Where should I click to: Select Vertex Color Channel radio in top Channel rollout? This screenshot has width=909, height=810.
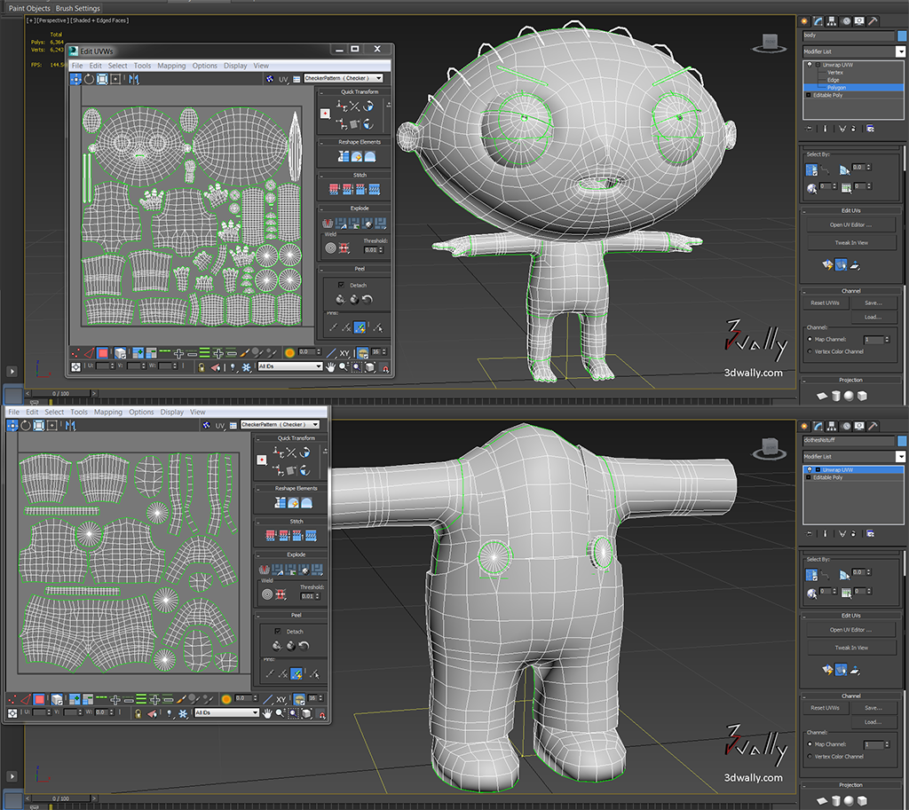point(810,351)
